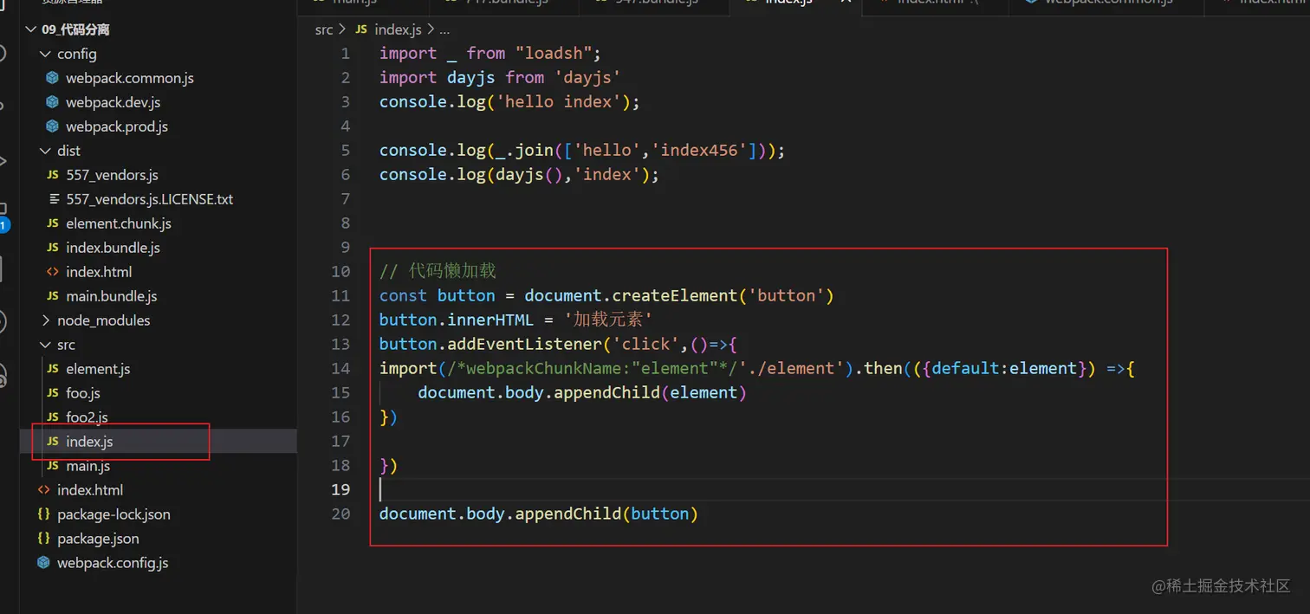Viewport: 1310px width, 614px height.
Task: Click the JS icon beside main.bundle.js
Action: pos(52,296)
